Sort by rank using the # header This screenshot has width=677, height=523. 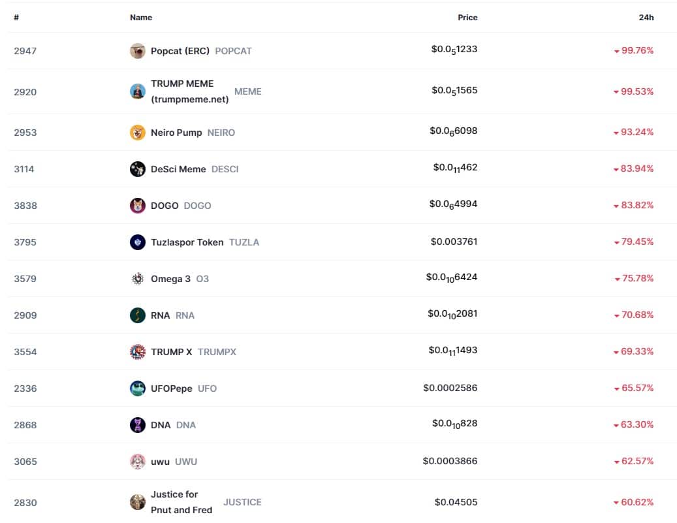pyautogui.click(x=16, y=18)
